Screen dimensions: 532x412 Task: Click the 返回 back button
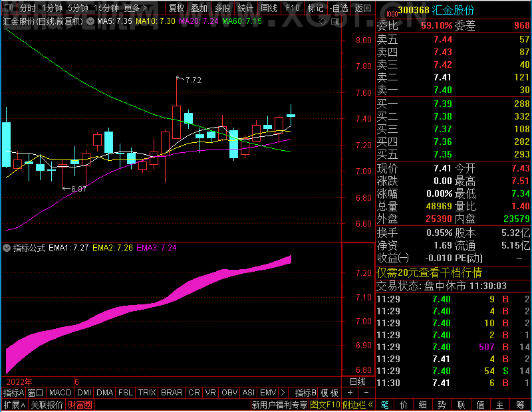(362, 8)
